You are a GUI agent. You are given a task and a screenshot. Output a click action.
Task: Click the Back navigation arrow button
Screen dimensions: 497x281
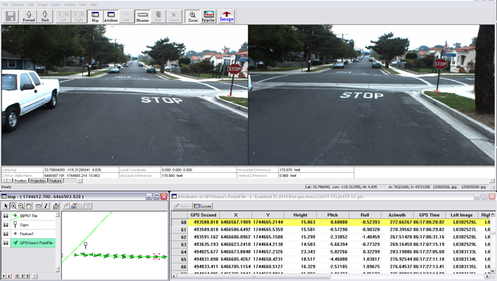(x=46, y=15)
